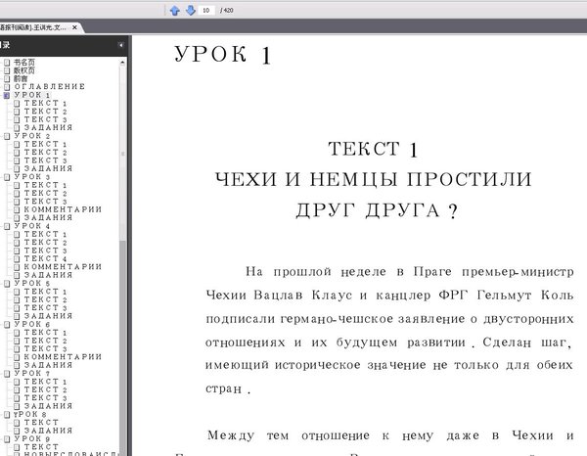Image resolution: width=587 pixels, height=456 pixels.
Task: Click the bookmarks panel vertical scrollbar
Action: 122,245
